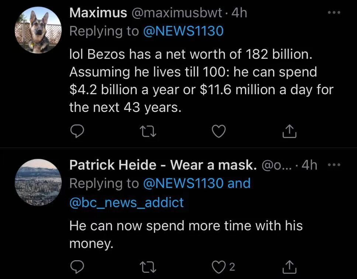Share Patrick Heide's tweet
Image resolution: width=357 pixels, height=279 pixels.
pos(290,266)
